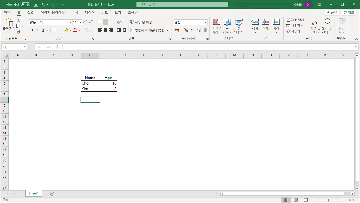Open the font name dropdown (맑은 고딕)
The image size is (360, 203).
(x=70, y=22)
